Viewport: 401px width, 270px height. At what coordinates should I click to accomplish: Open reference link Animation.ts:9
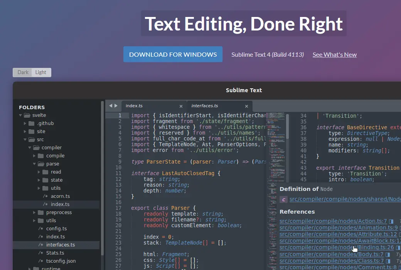pos(339,228)
